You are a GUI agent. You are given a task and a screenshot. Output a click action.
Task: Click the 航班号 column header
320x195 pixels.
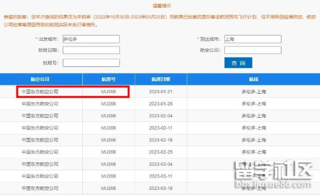coord(109,79)
